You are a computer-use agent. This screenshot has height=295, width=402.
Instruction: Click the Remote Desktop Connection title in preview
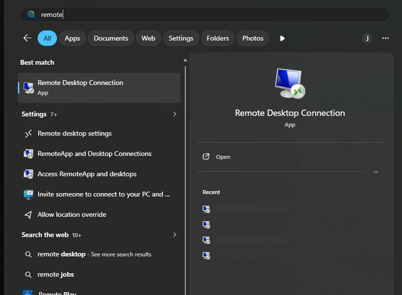click(x=290, y=113)
